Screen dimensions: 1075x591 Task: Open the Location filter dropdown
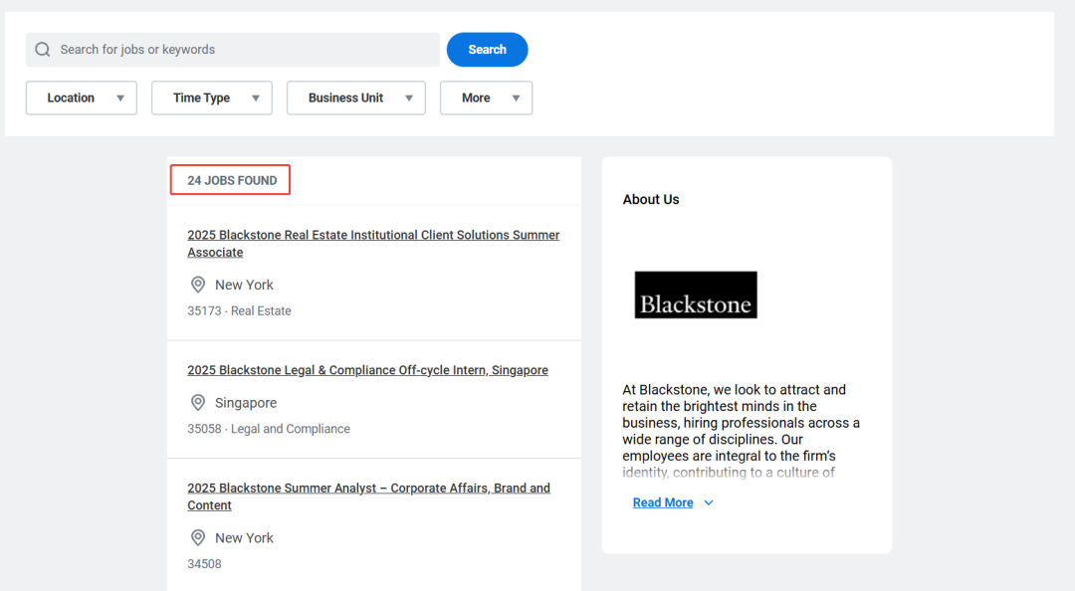pyautogui.click(x=82, y=98)
